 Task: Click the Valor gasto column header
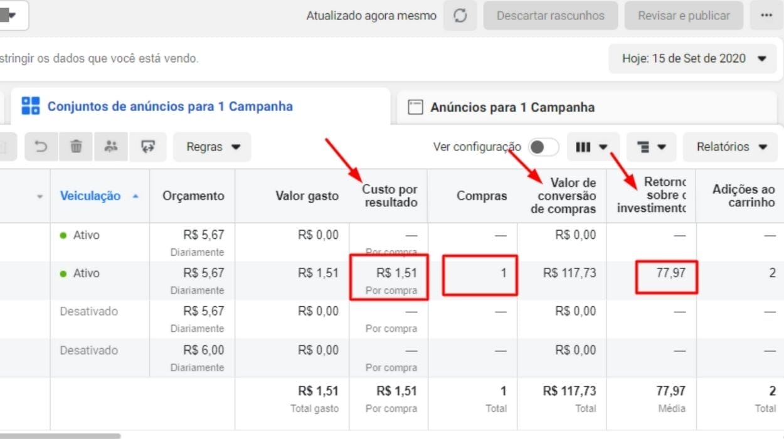(x=307, y=196)
